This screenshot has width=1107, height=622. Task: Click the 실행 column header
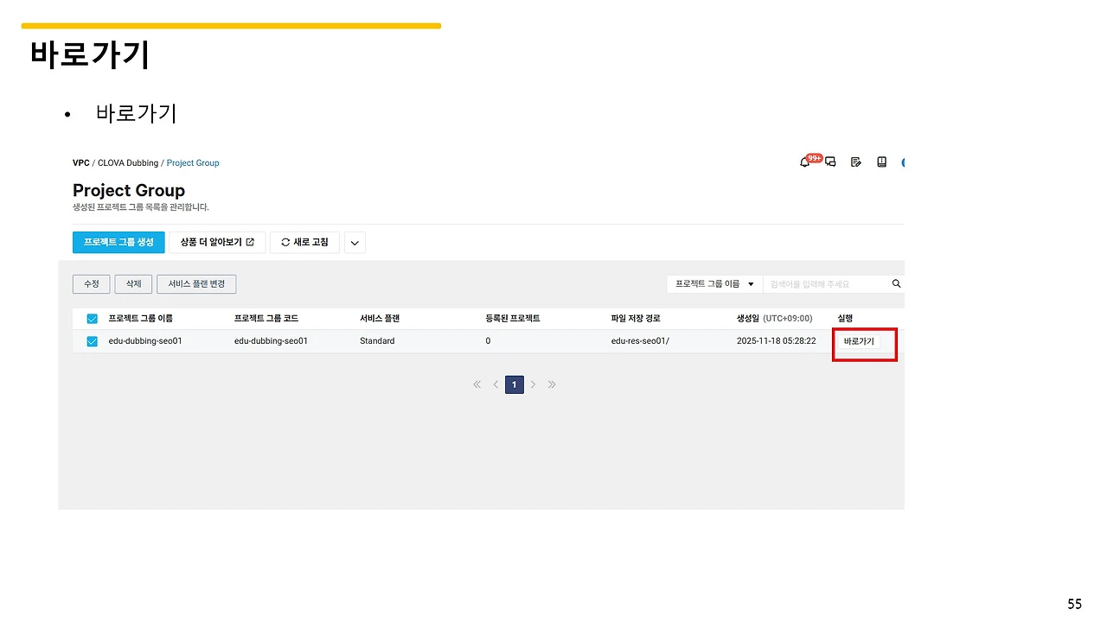(846, 319)
